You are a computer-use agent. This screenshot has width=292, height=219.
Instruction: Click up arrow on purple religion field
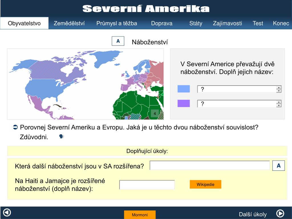tap(279, 102)
